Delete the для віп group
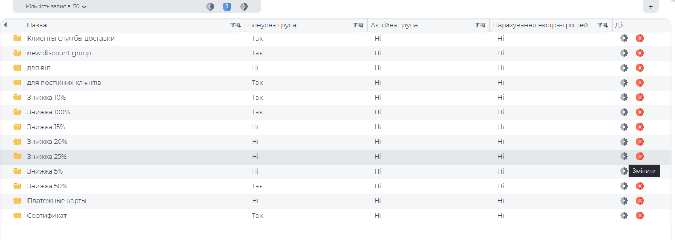 [x=640, y=68]
